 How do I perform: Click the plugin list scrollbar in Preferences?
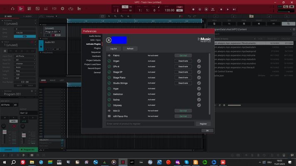tap(210, 84)
